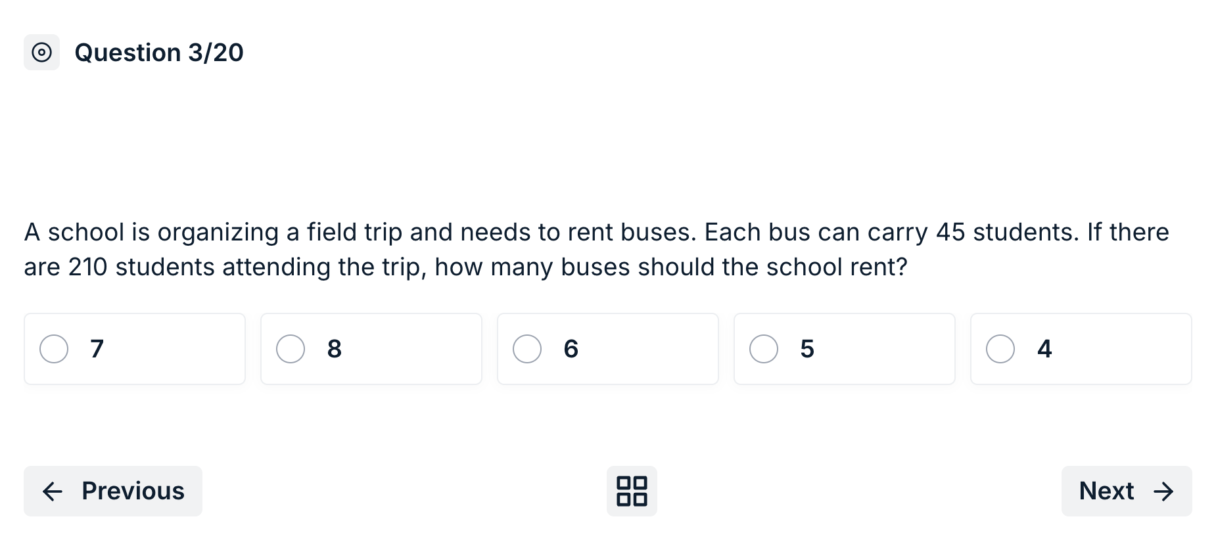This screenshot has height=548, width=1216.
Task: Open the question overview grid icon
Action: [631, 491]
